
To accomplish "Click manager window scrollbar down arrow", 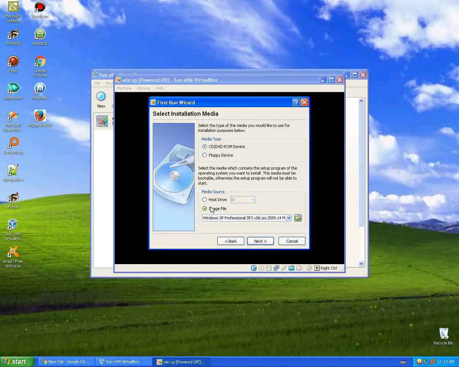I will tap(361, 264).
